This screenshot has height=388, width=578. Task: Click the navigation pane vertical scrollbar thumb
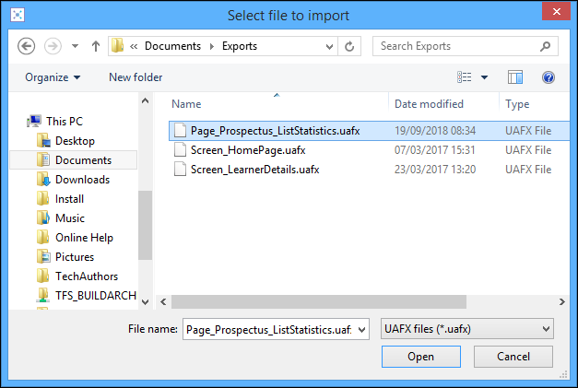pos(146,225)
